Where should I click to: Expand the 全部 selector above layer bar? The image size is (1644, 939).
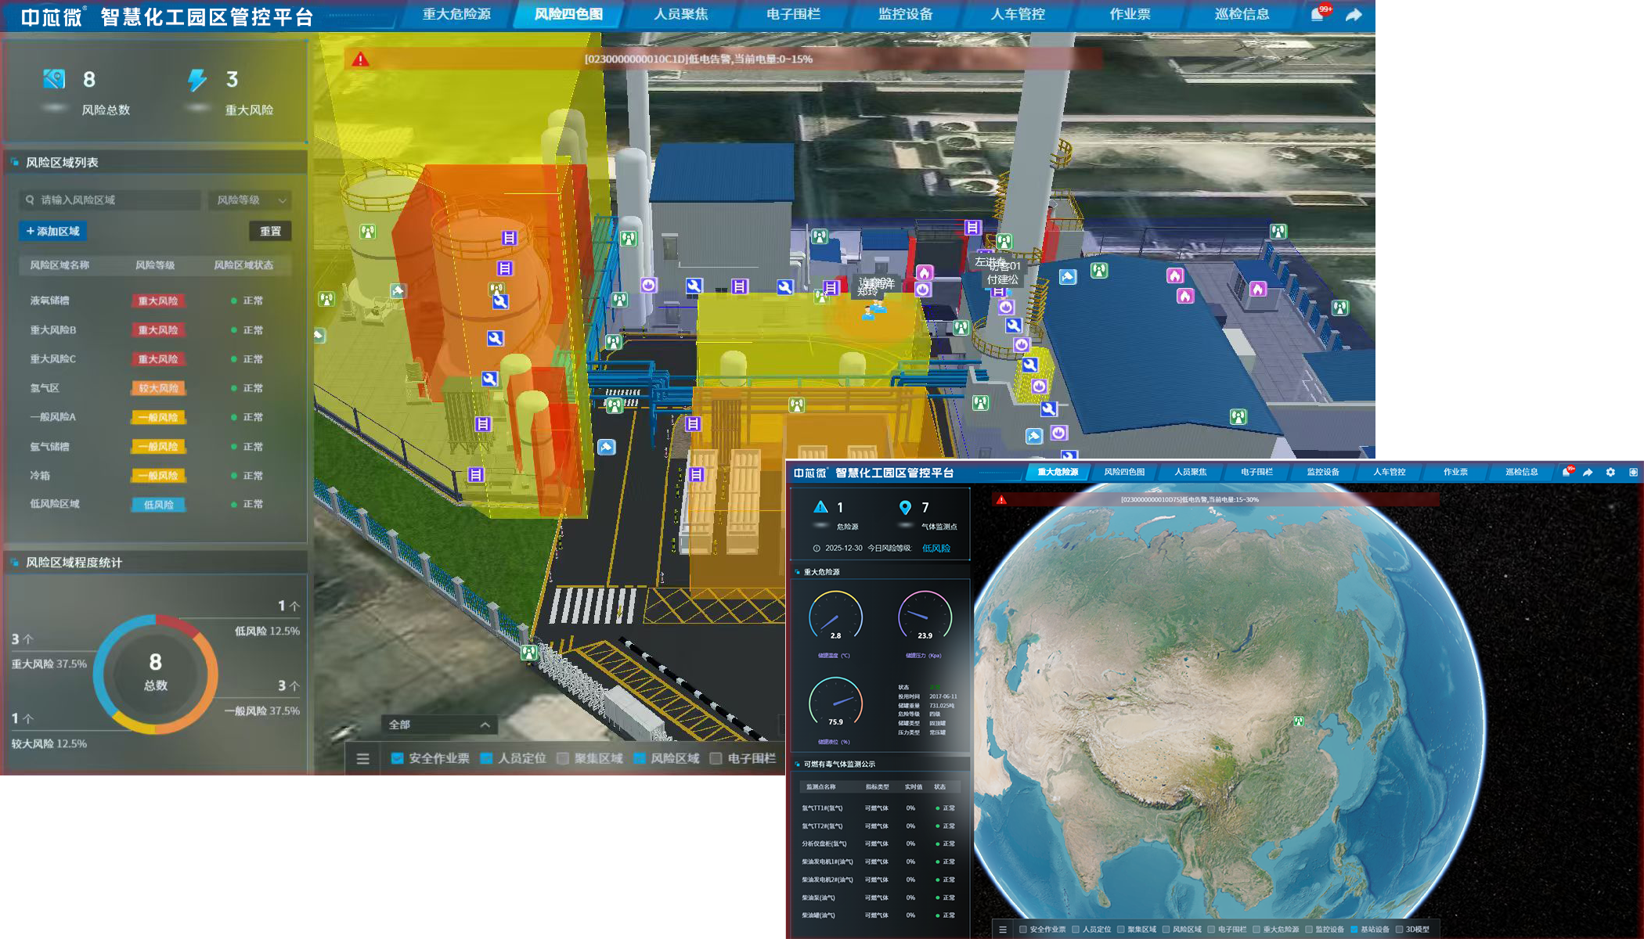pos(438,725)
